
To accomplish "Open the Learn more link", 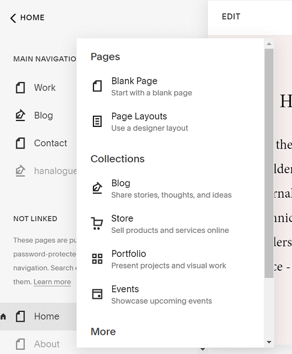I will 53,282.
